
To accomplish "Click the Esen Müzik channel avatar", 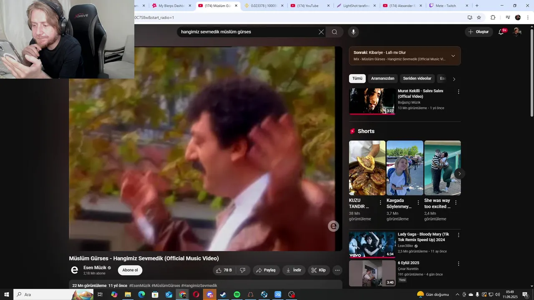I will pyautogui.click(x=75, y=270).
